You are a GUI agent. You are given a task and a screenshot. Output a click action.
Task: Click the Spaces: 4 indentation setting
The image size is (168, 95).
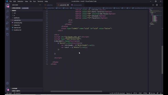(129, 93)
